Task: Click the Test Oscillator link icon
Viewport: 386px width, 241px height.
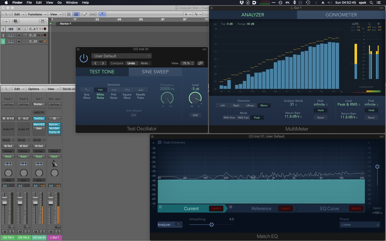Action: coord(201,63)
